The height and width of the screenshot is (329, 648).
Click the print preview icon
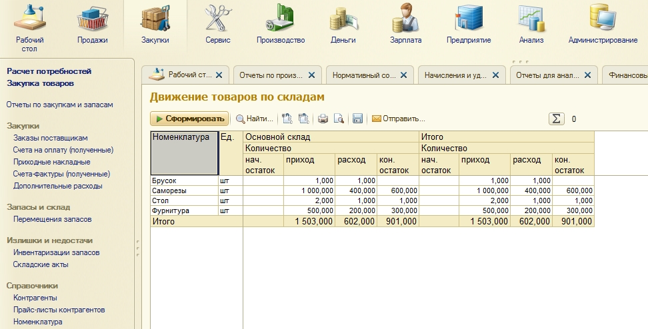point(339,119)
